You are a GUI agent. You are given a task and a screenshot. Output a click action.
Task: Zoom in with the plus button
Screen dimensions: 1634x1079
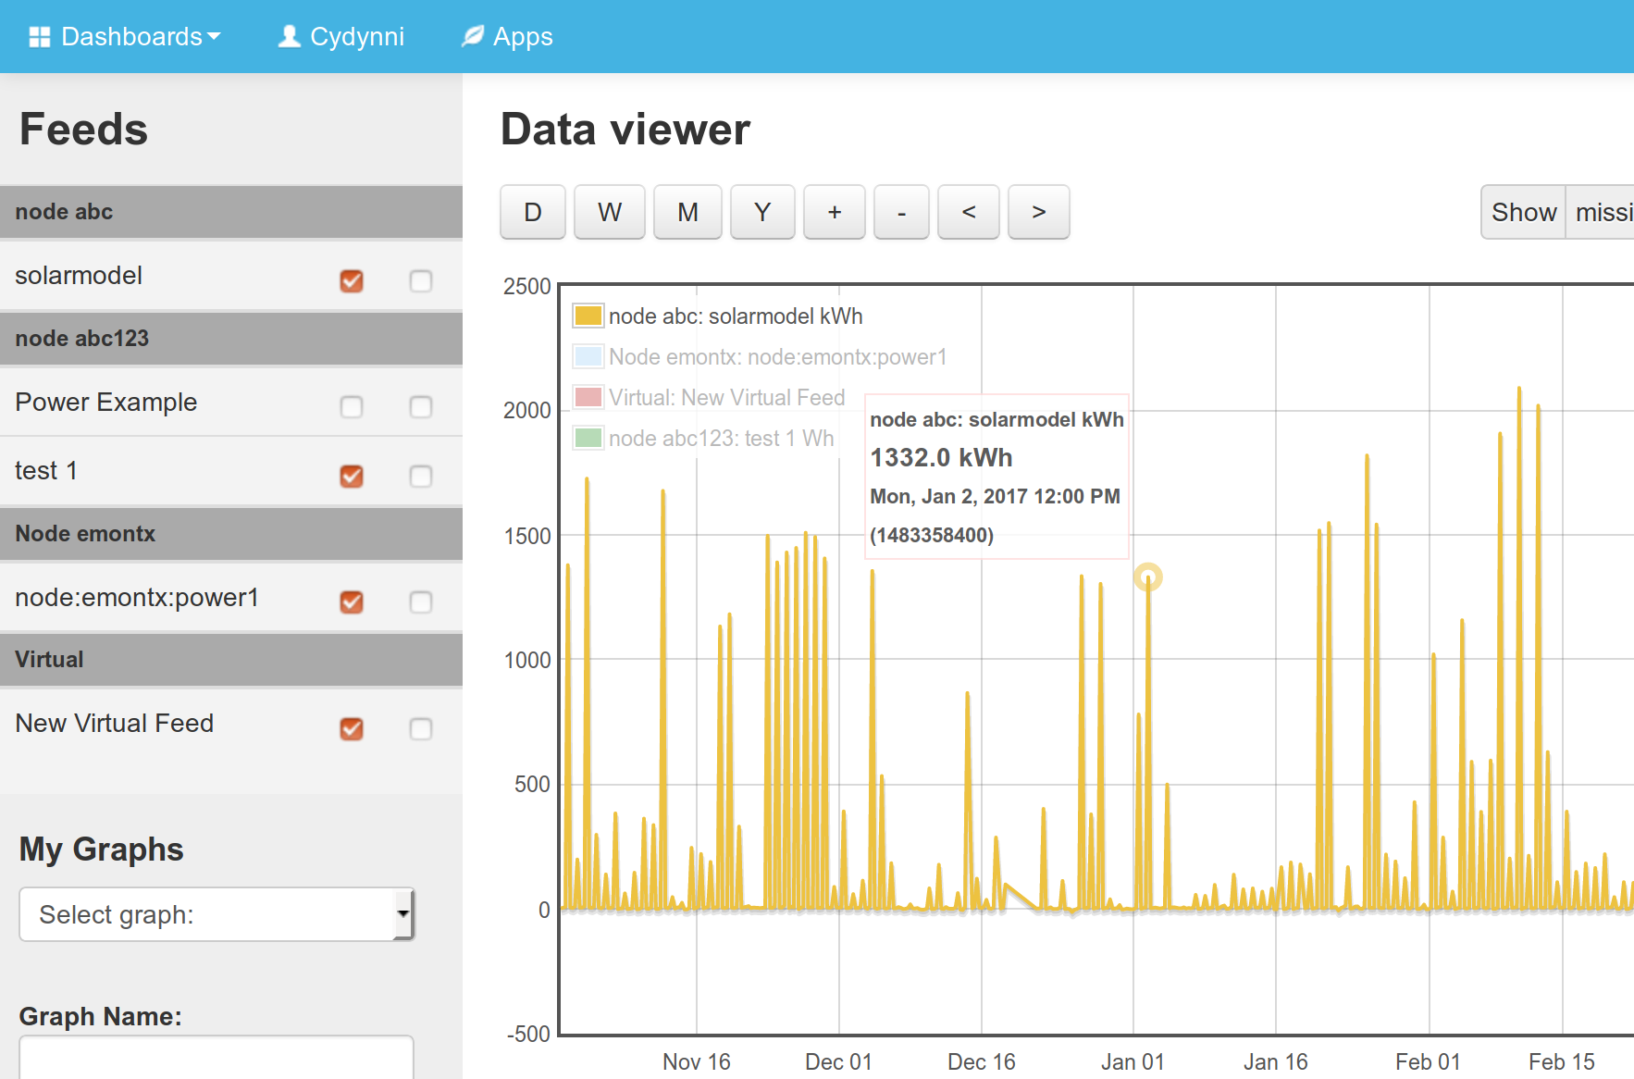click(835, 212)
